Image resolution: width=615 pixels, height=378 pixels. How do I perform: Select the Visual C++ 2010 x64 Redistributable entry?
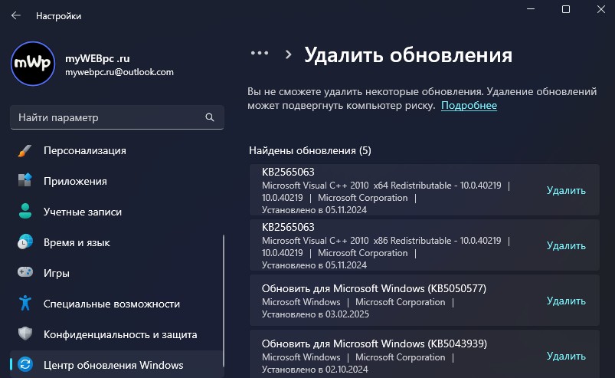click(x=424, y=190)
